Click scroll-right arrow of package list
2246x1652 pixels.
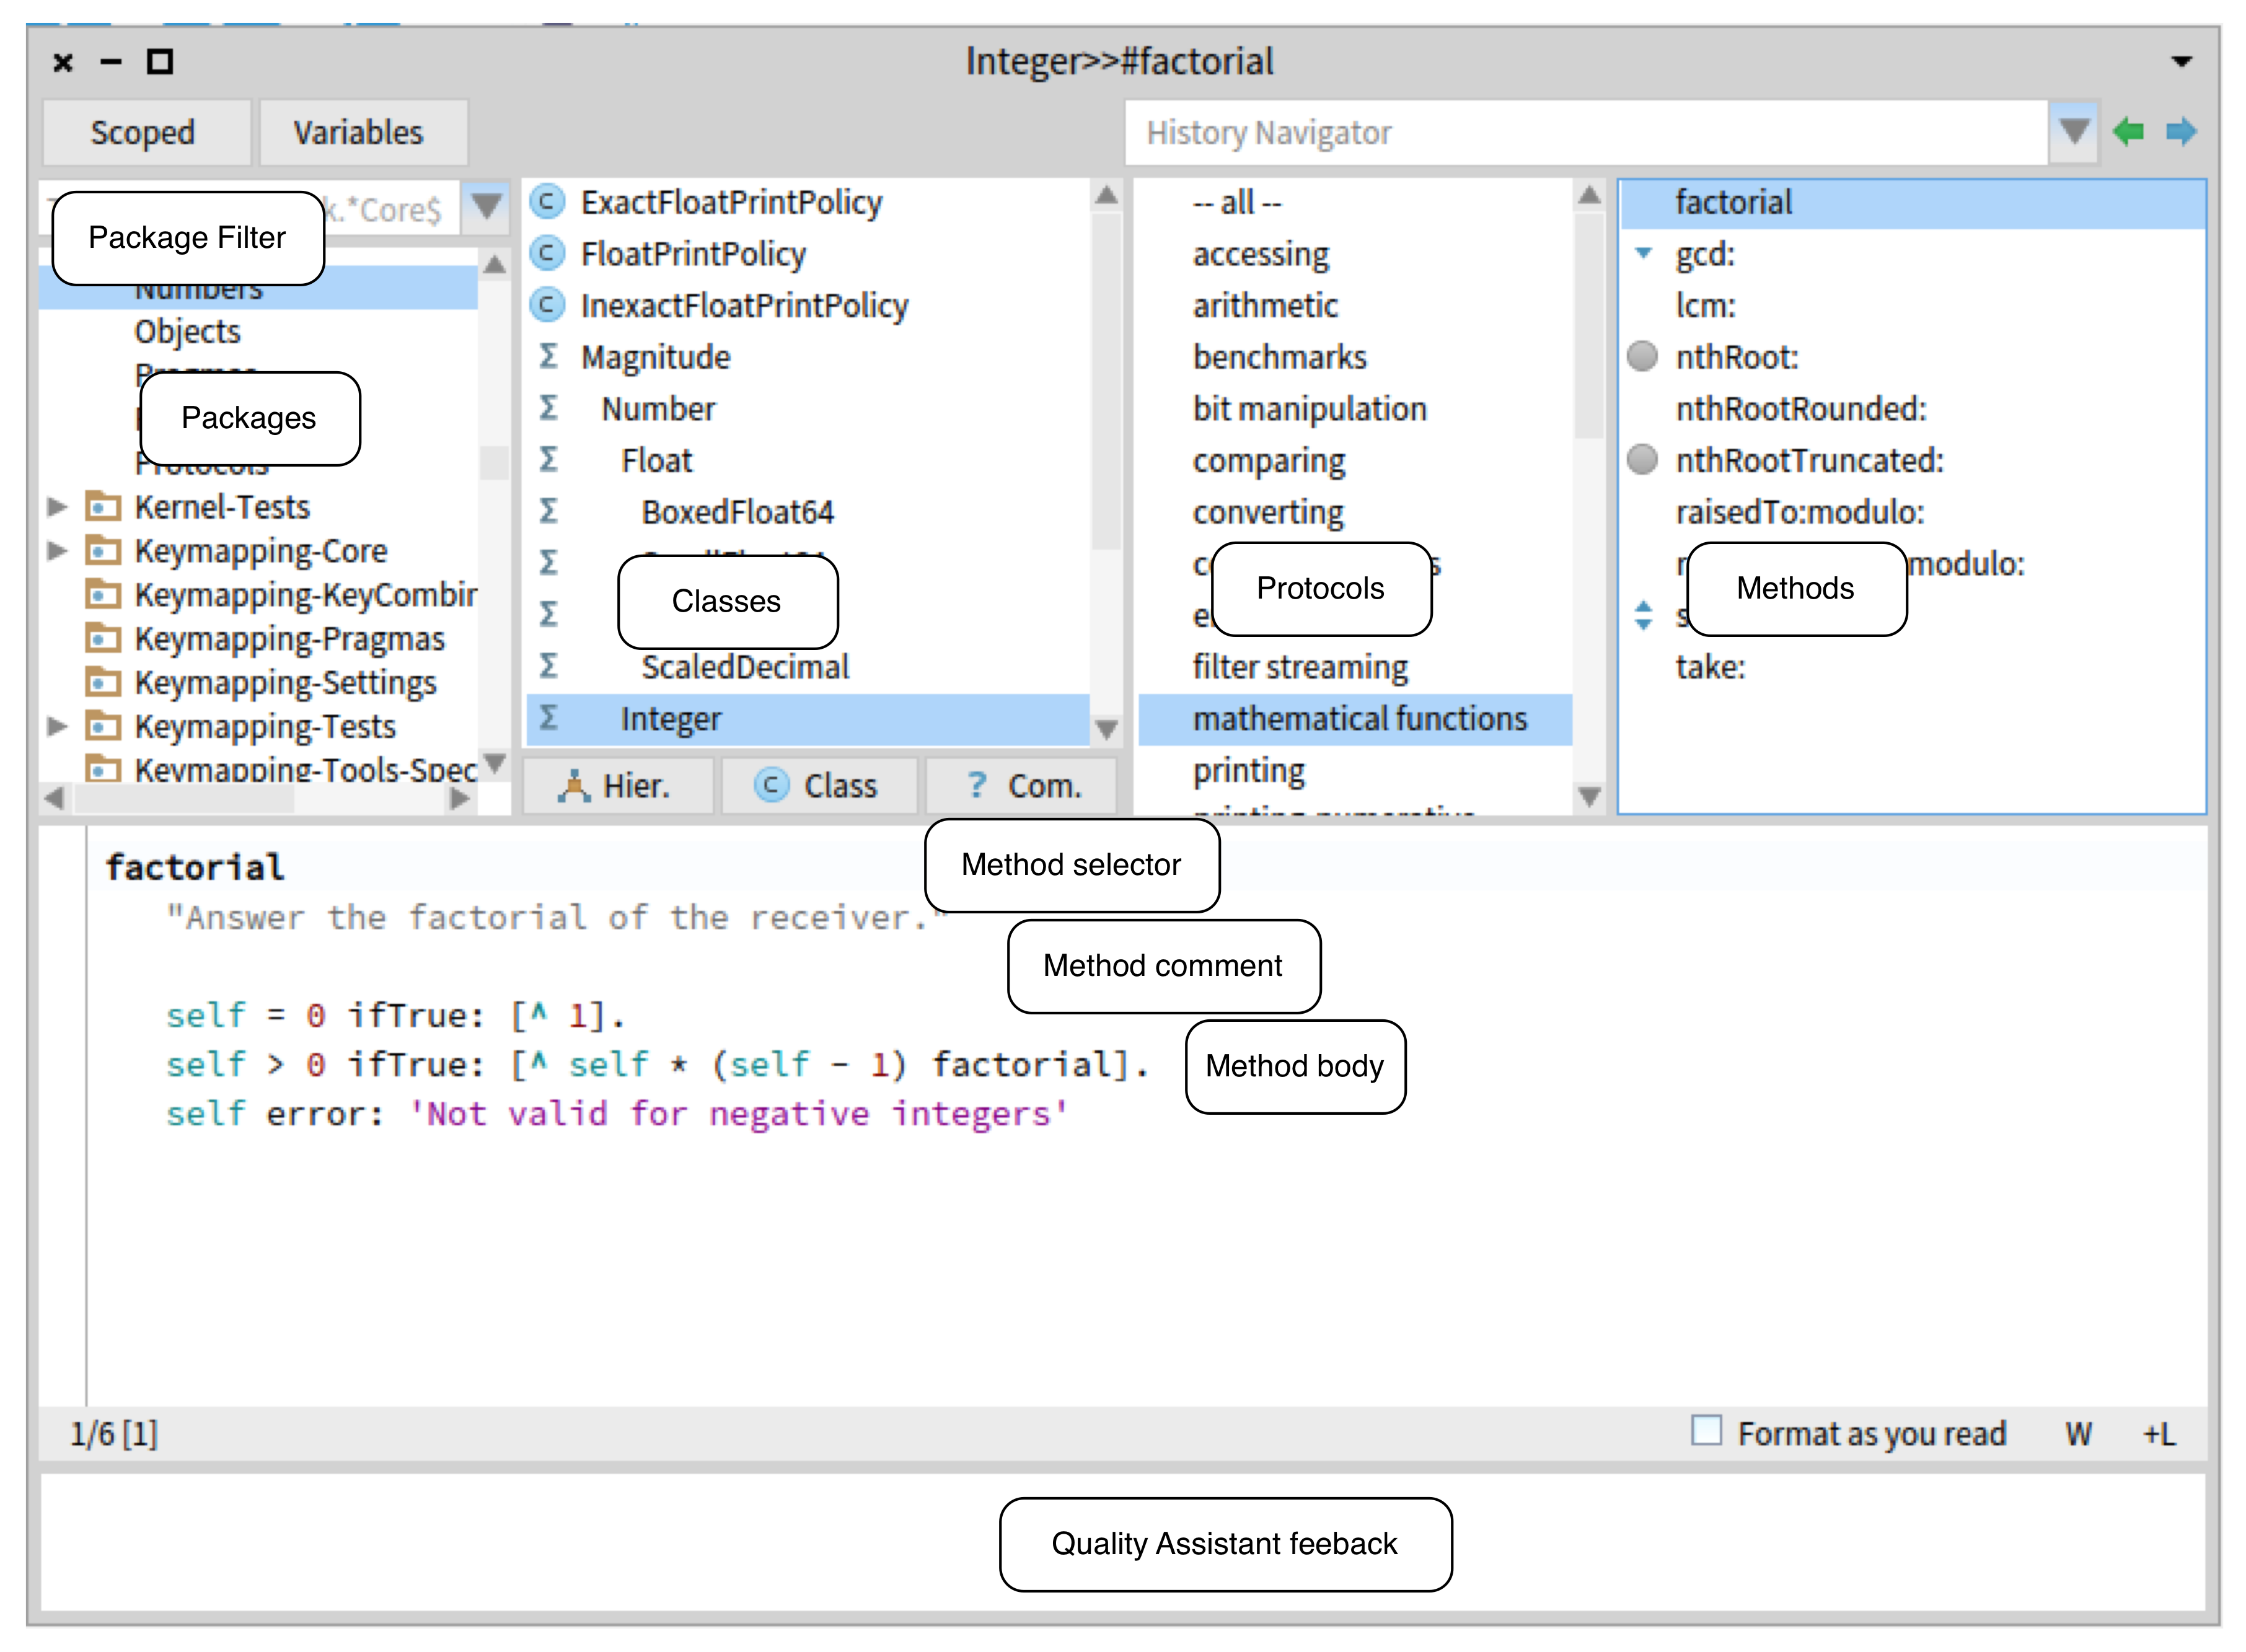tap(459, 798)
